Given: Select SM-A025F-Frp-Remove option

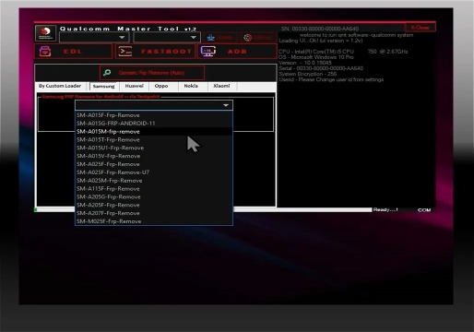Looking at the screenshot, I should (154, 164).
